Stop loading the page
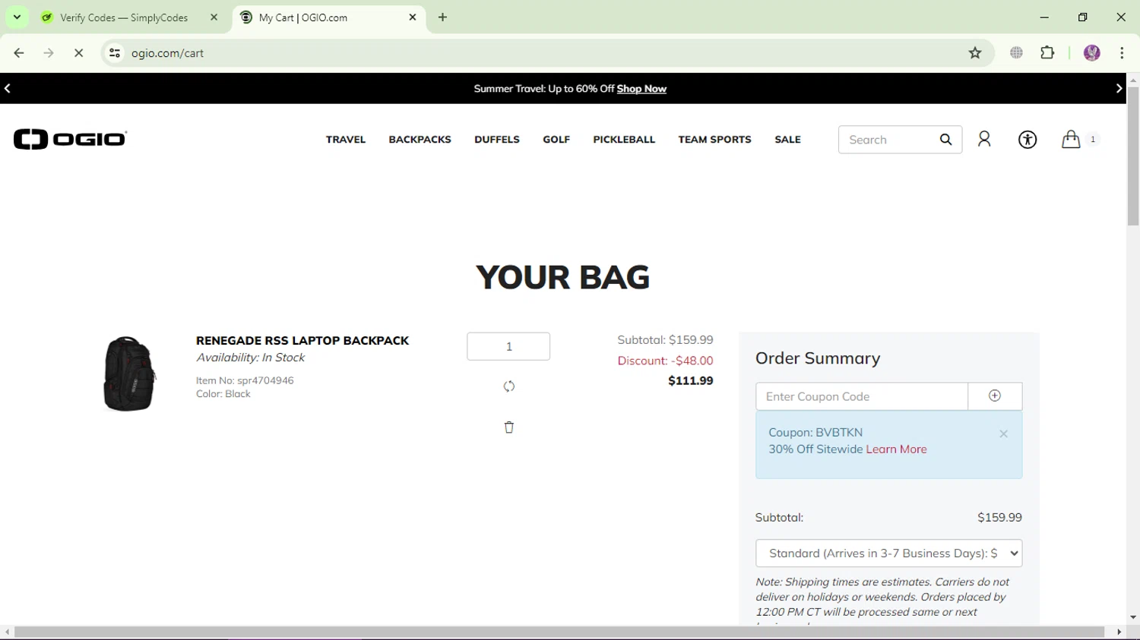1140x640 pixels. click(x=78, y=53)
